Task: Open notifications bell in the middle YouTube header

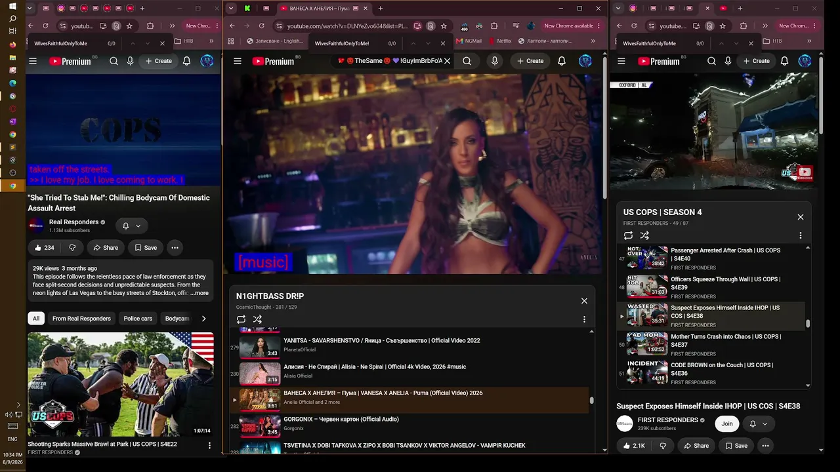Action: (562, 61)
